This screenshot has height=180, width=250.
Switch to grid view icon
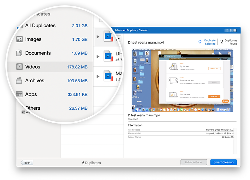tap(227, 31)
